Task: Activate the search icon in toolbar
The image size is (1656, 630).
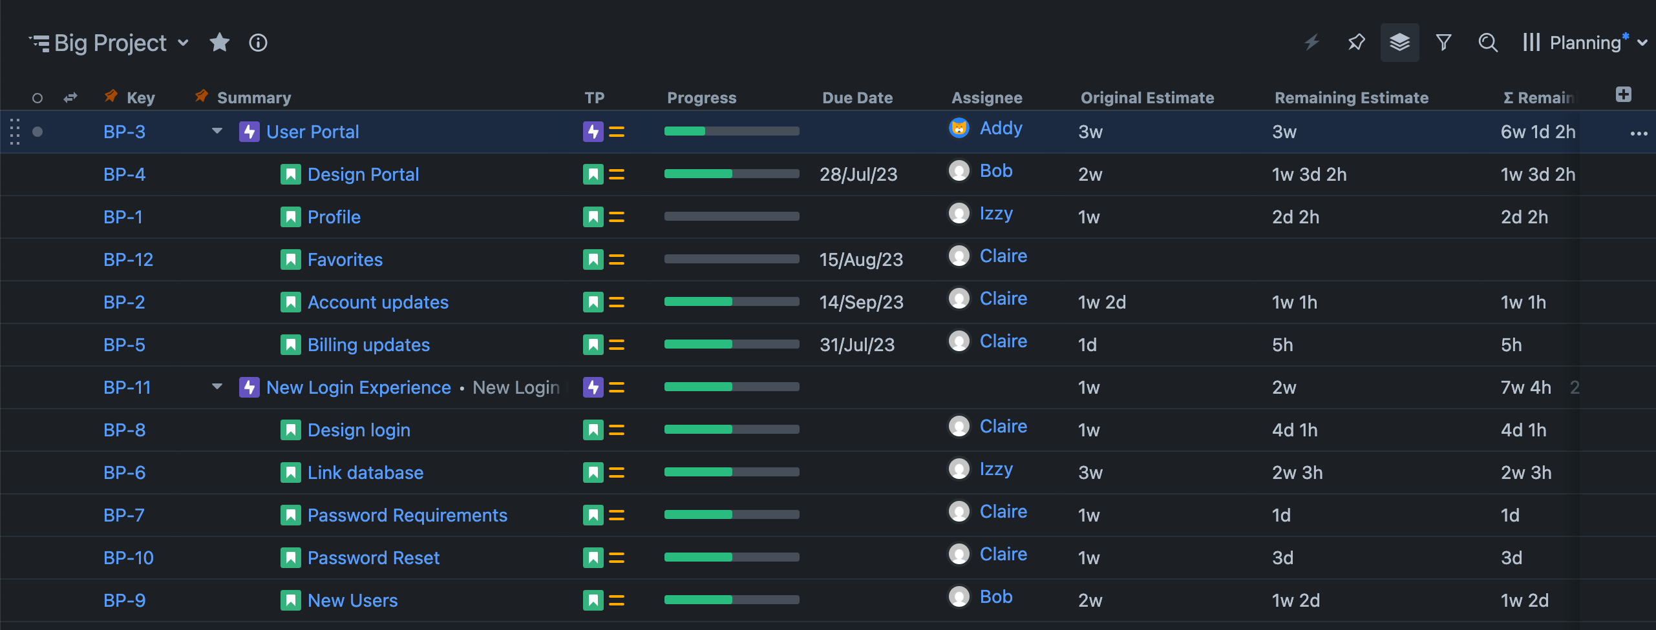Action: point(1487,43)
